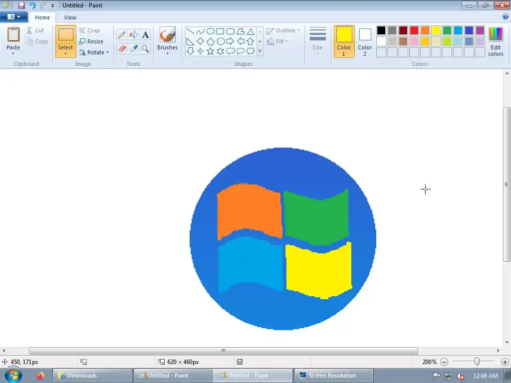Image resolution: width=511 pixels, height=383 pixels.
Task: Pick the Triangle shape
Action: click(x=251, y=31)
